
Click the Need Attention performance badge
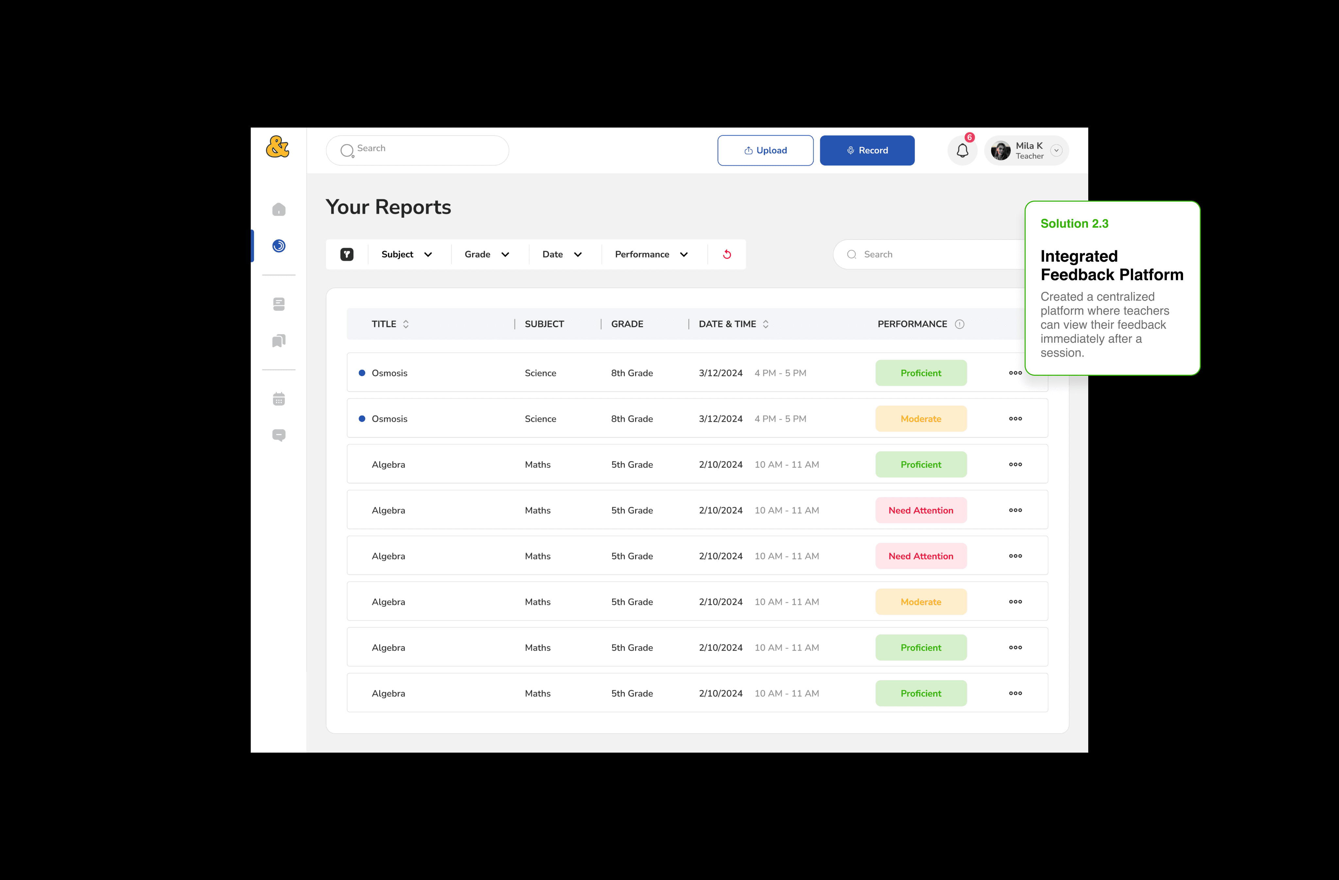click(x=921, y=510)
